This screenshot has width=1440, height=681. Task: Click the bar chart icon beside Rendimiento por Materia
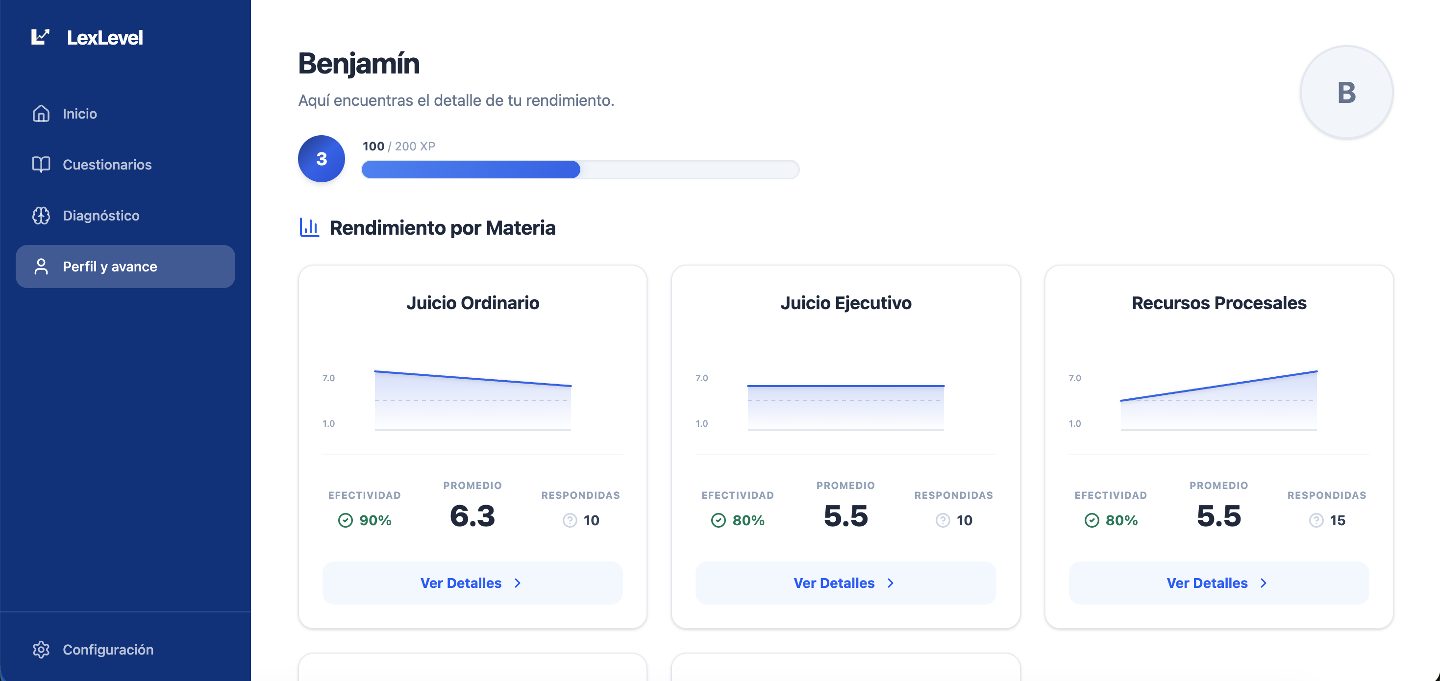[x=309, y=227]
